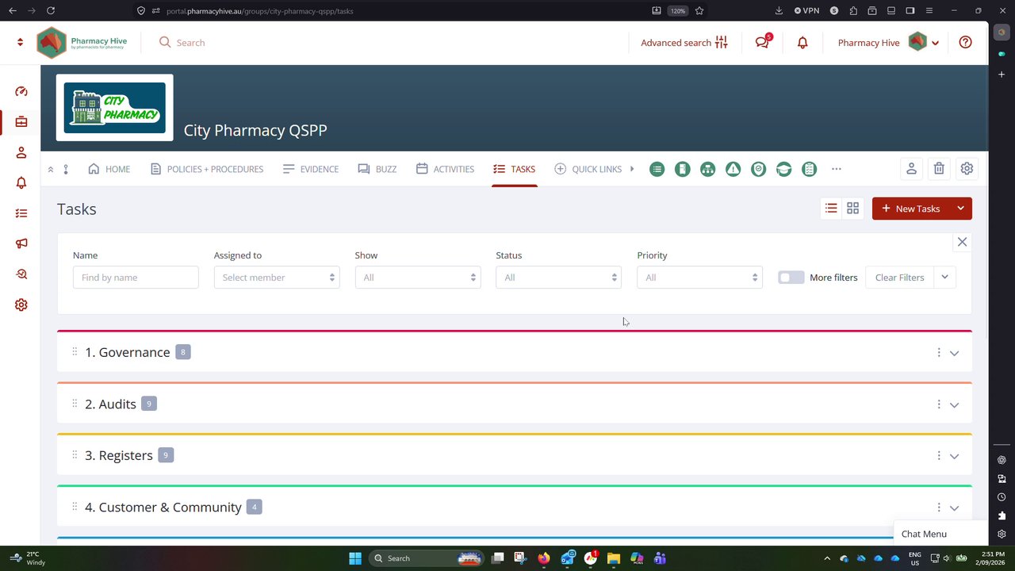Open the Evidence tab
The width and height of the screenshot is (1015, 571).
(311, 169)
